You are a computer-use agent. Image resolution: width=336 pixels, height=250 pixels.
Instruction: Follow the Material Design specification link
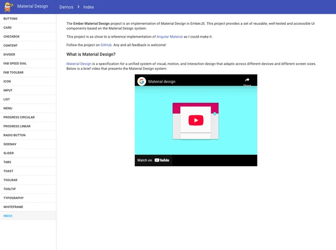79,64
